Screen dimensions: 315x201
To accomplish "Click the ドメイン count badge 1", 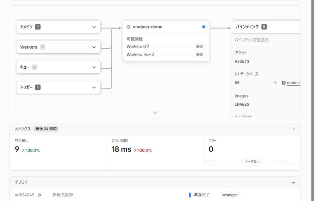I will coord(38,27).
